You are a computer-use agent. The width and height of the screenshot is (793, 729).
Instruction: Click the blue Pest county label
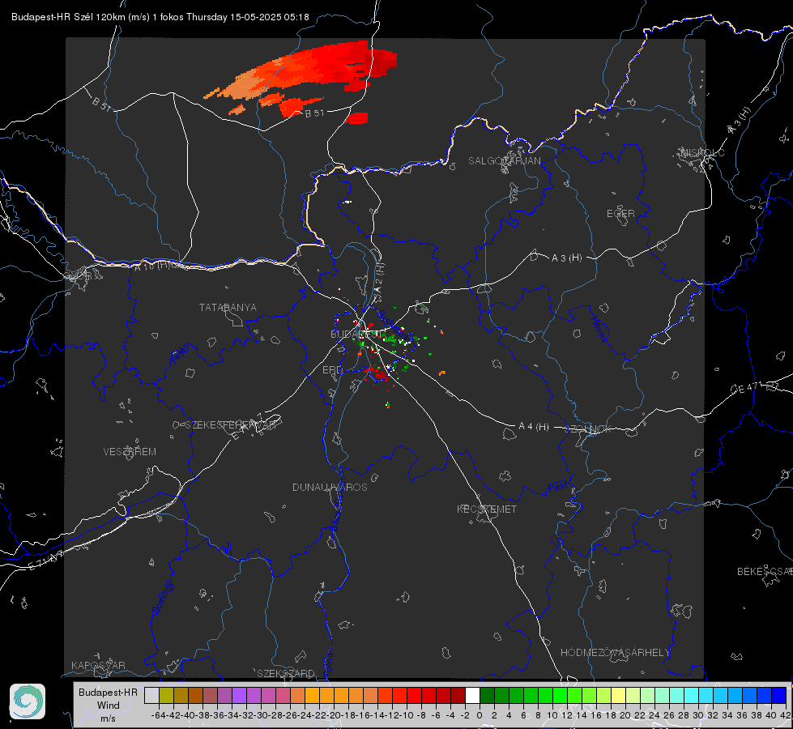tap(558, 487)
